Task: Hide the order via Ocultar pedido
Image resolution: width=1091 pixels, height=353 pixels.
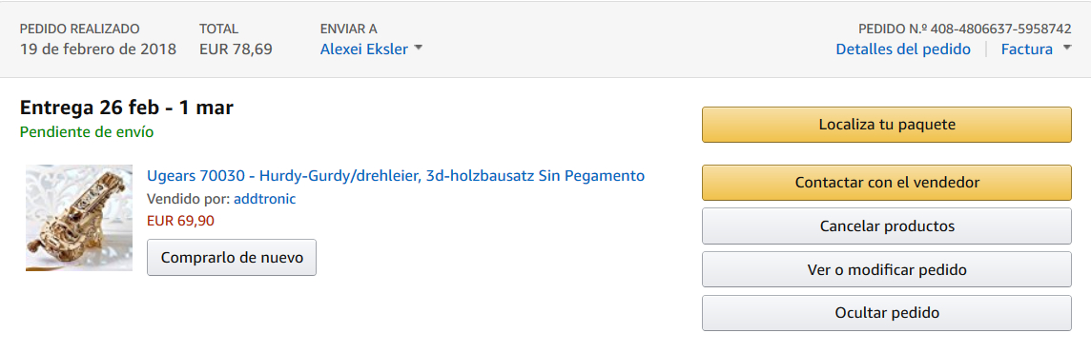Action: pyautogui.click(x=887, y=313)
